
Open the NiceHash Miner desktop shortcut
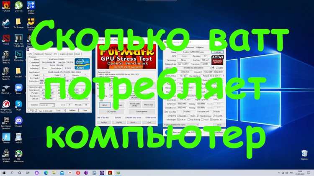pyautogui.click(x=31, y=24)
